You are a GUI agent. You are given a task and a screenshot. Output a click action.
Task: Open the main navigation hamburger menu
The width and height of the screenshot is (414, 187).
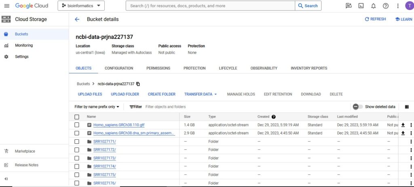click(x=6, y=6)
